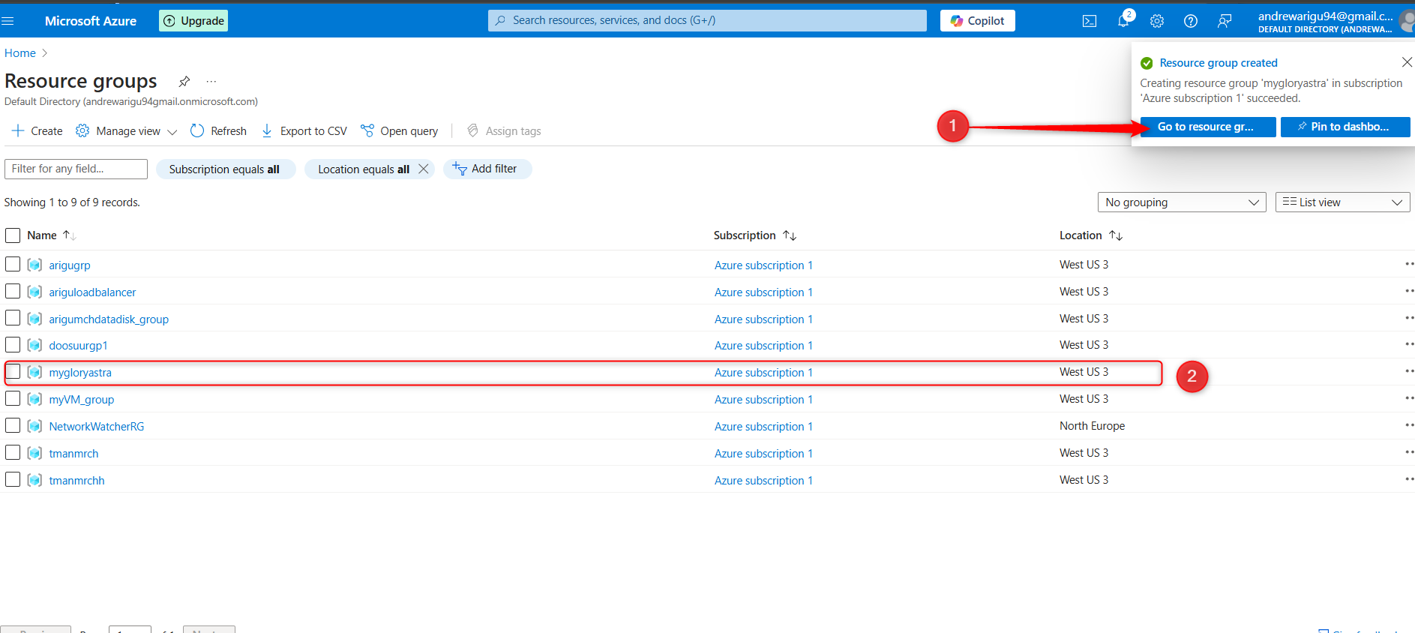Click Create resource group
Screen dimensions: 1415x633
point(37,131)
